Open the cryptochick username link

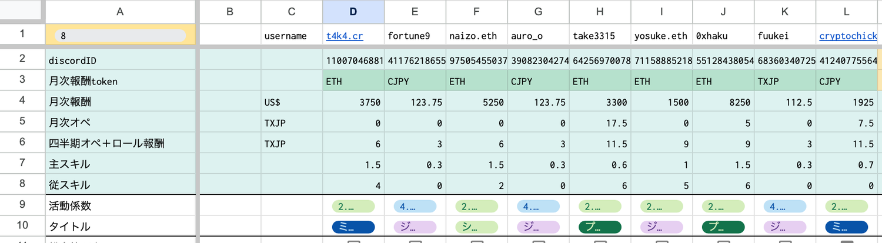pyautogui.click(x=848, y=36)
